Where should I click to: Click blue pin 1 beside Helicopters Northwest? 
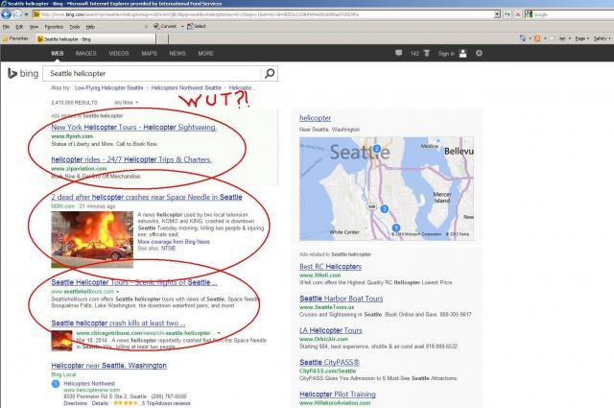tap(56, 384)
